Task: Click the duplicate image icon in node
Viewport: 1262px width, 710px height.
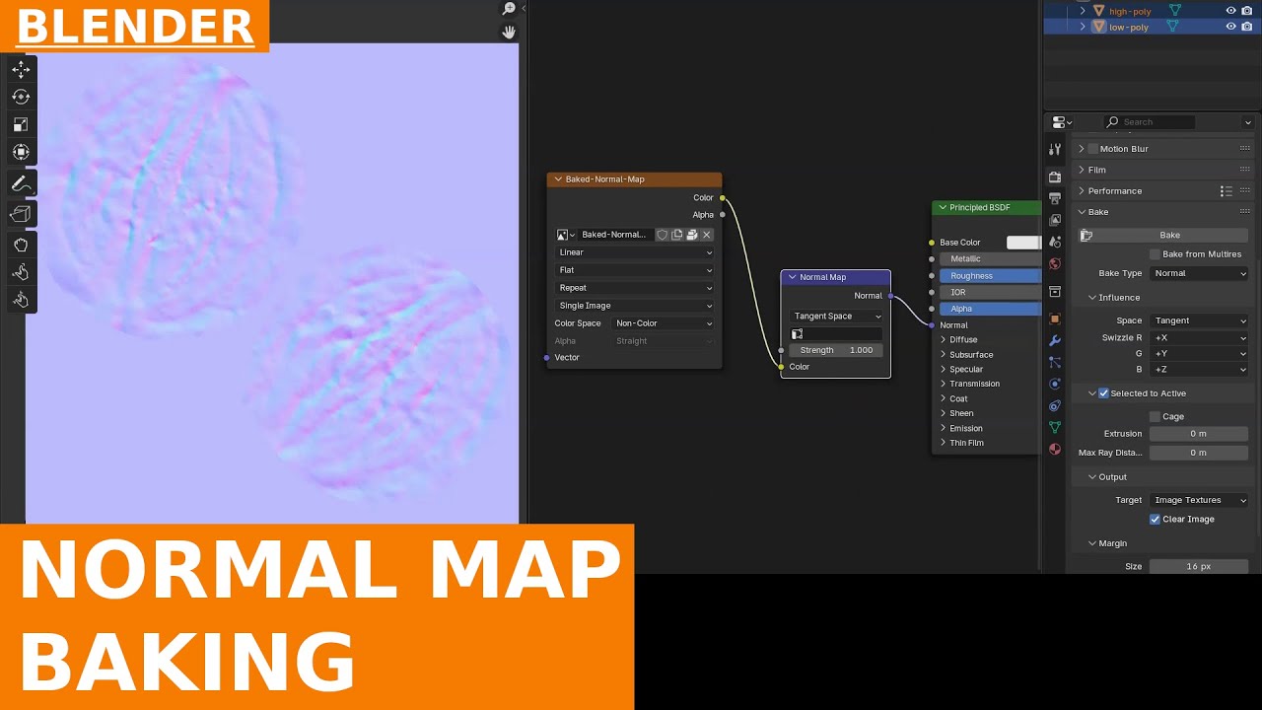Action: [677, 235]
